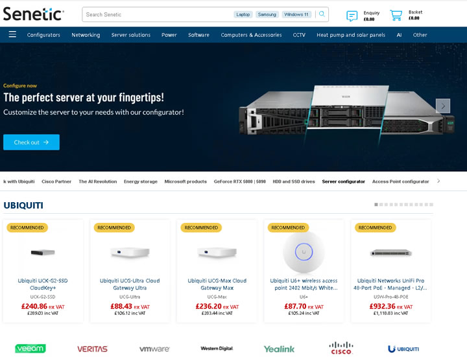Open the Microsoft products promo link
Image resolution: width=467 pixels, height=357 pixels.
(x=186, y=181)
